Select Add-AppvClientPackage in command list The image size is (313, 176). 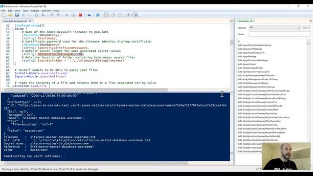[x=250, y=49]
